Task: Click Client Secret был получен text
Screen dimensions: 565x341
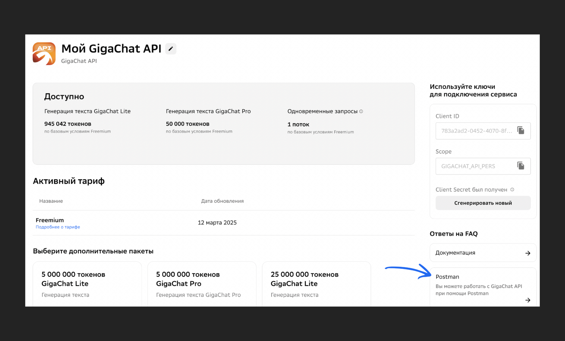Action: pyautogui.click(x=471, y=190)
